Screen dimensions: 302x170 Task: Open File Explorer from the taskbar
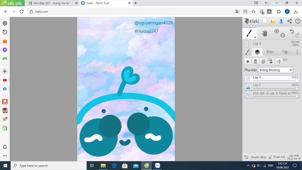pyautogui.click(x=103, y=166)
